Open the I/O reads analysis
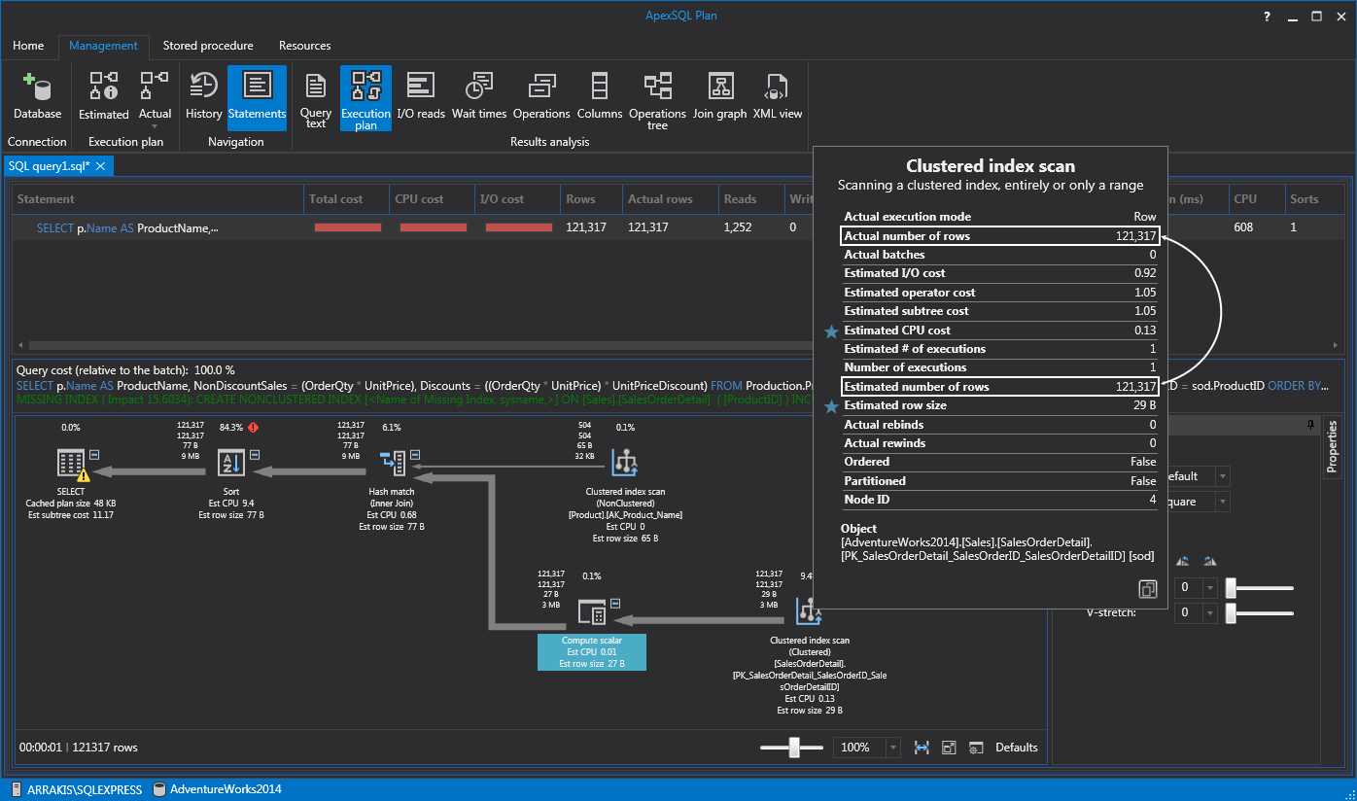Viewport: 1357px width, 801px height. (x=421, y=96)
